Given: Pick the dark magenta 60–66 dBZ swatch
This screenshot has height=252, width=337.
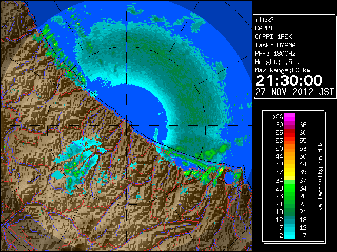Looking at the screenshot, I should point(290,125).
